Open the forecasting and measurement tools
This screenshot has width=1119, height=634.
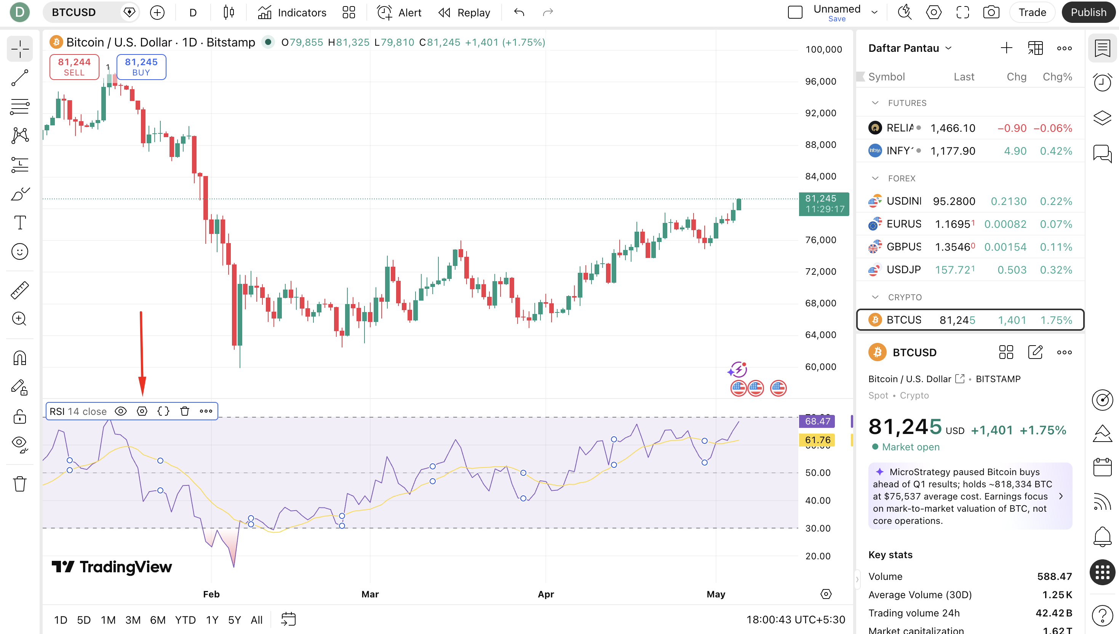click(19, 165)
